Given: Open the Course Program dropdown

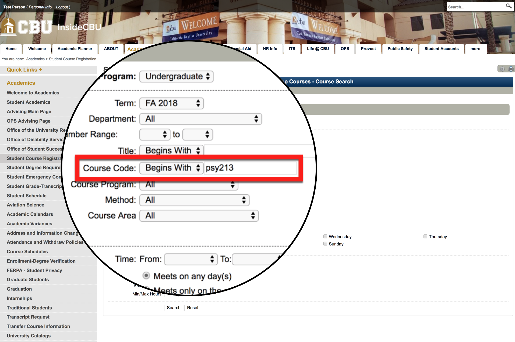Looking at the screenshot, I should (x=188, y=185).
